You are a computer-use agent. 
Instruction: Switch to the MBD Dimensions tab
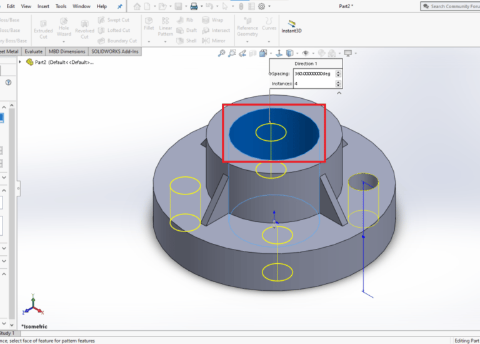(x=67, y=51)
